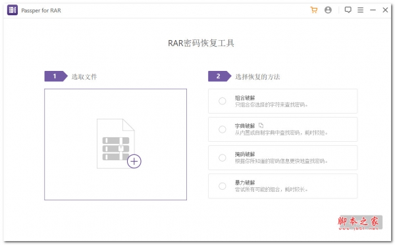Open the shopping cart purchase icon

pos(314,10)
